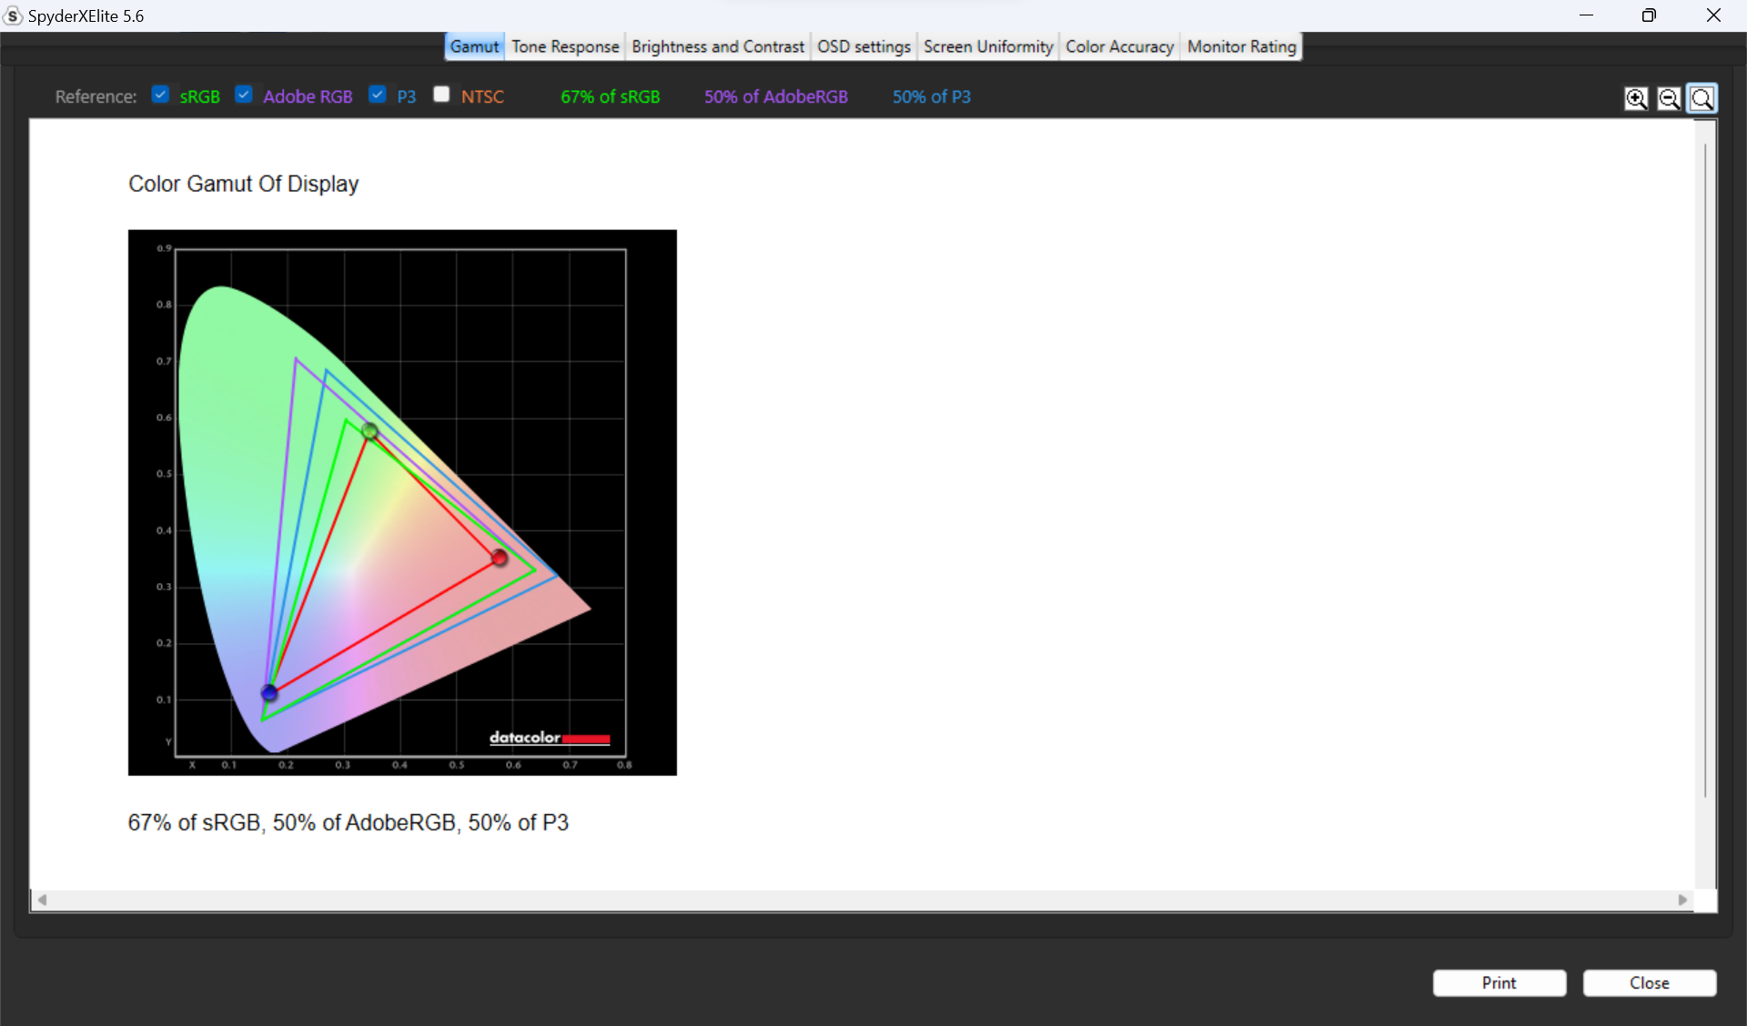1747x1026 pixels.
Task: Go to the Monitor Rating tab
Action: click(x=1241, y=46)
